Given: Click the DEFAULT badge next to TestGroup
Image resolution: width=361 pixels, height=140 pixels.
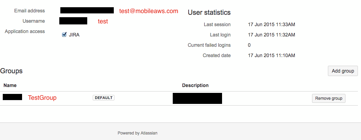Looking at the screenshot, I should point(103,98).
